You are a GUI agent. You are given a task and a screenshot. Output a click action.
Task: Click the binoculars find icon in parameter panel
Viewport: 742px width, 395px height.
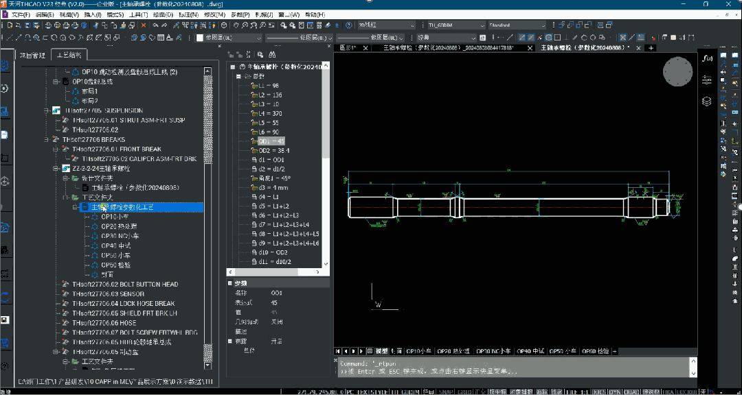click(273, 53)
